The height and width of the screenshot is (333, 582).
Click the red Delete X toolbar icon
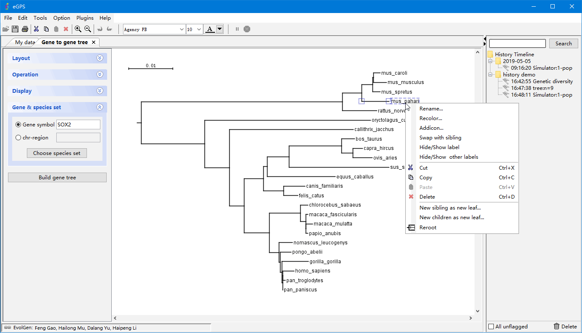(66, 29)
